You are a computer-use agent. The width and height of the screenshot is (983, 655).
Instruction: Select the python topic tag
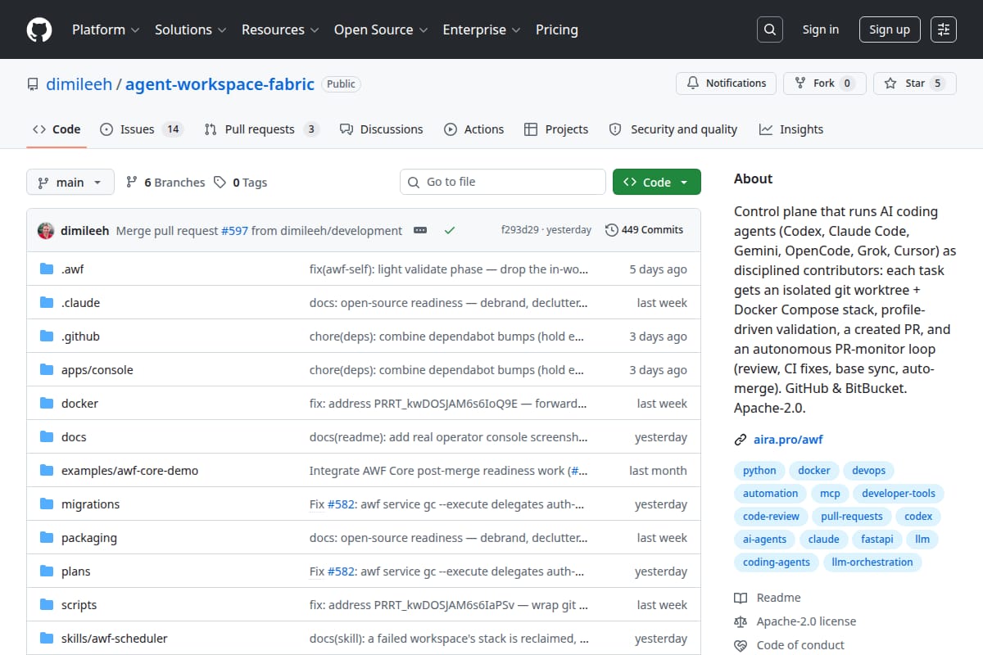pyautogui.click(x=759, y=471)
